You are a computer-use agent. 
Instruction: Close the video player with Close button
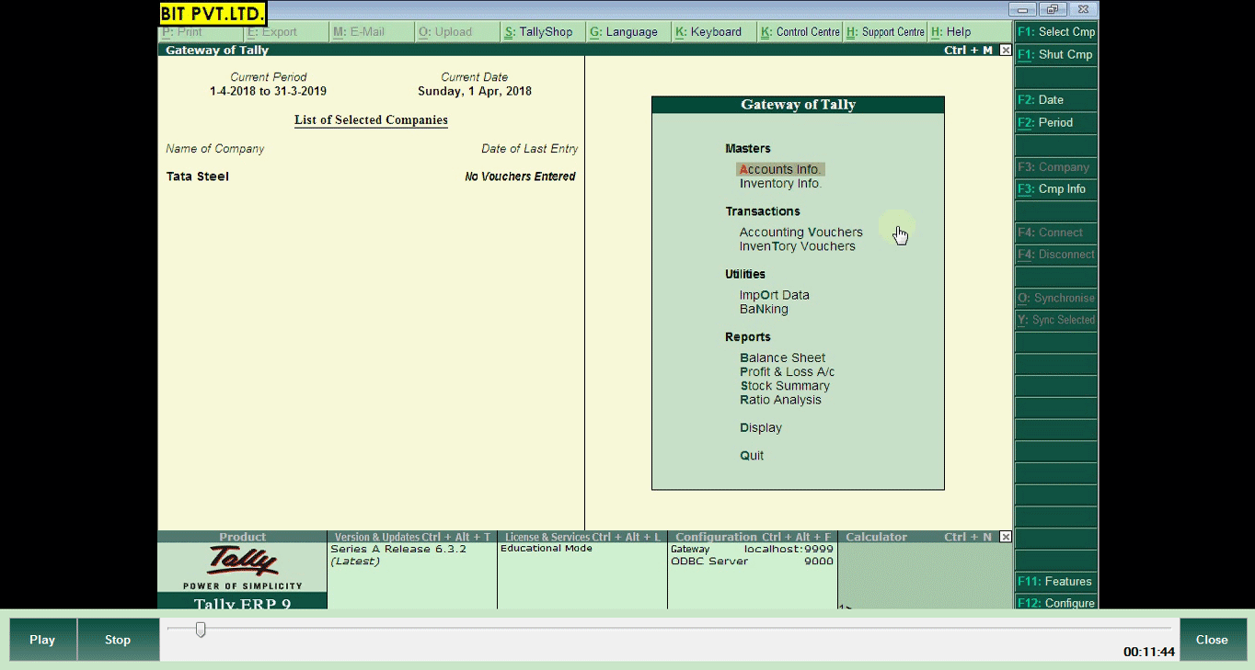[x=1212, y=640]
